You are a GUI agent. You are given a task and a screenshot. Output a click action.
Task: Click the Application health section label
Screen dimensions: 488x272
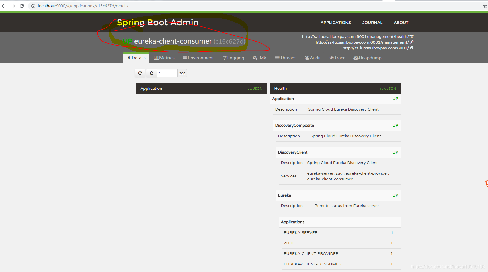click(x=283, y=99)
